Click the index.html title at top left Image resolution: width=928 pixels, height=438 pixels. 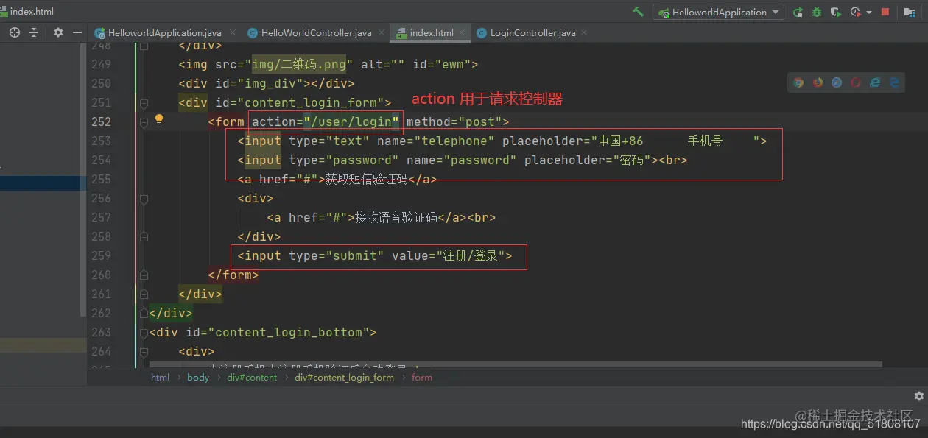[32, 12]
